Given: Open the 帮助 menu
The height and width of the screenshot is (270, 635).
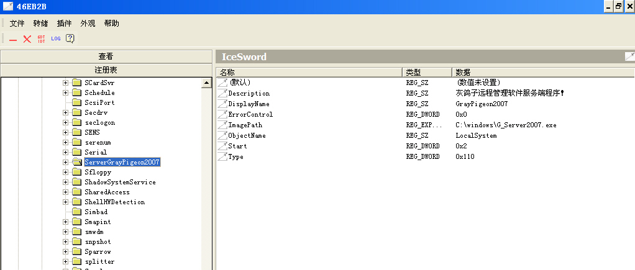Looking at the screenshot, I should click(111, 24).
